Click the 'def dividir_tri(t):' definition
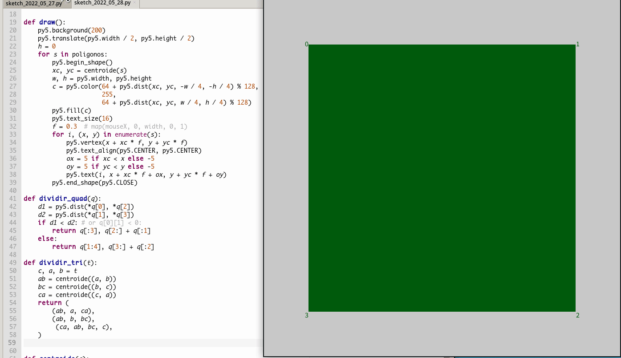 tap(61, 263)
